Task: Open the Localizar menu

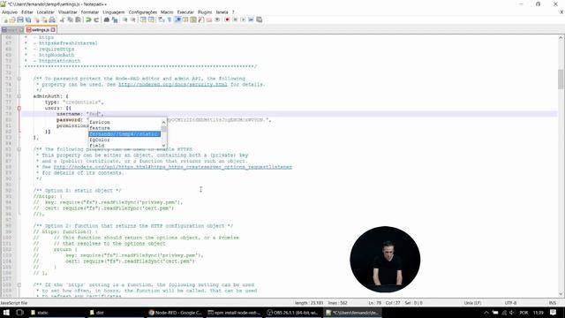Action: [x=45, y=12]
